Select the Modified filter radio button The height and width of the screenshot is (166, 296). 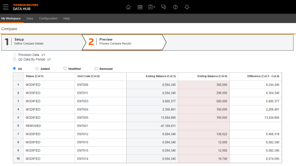[x=65, y=68]
